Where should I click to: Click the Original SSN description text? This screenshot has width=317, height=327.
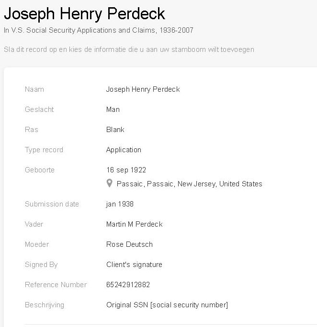167,305
